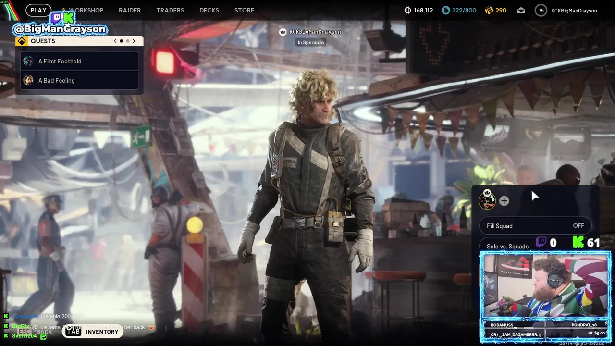
Task: Click the blue token icon beside 322/800
Action: point(445,10)
